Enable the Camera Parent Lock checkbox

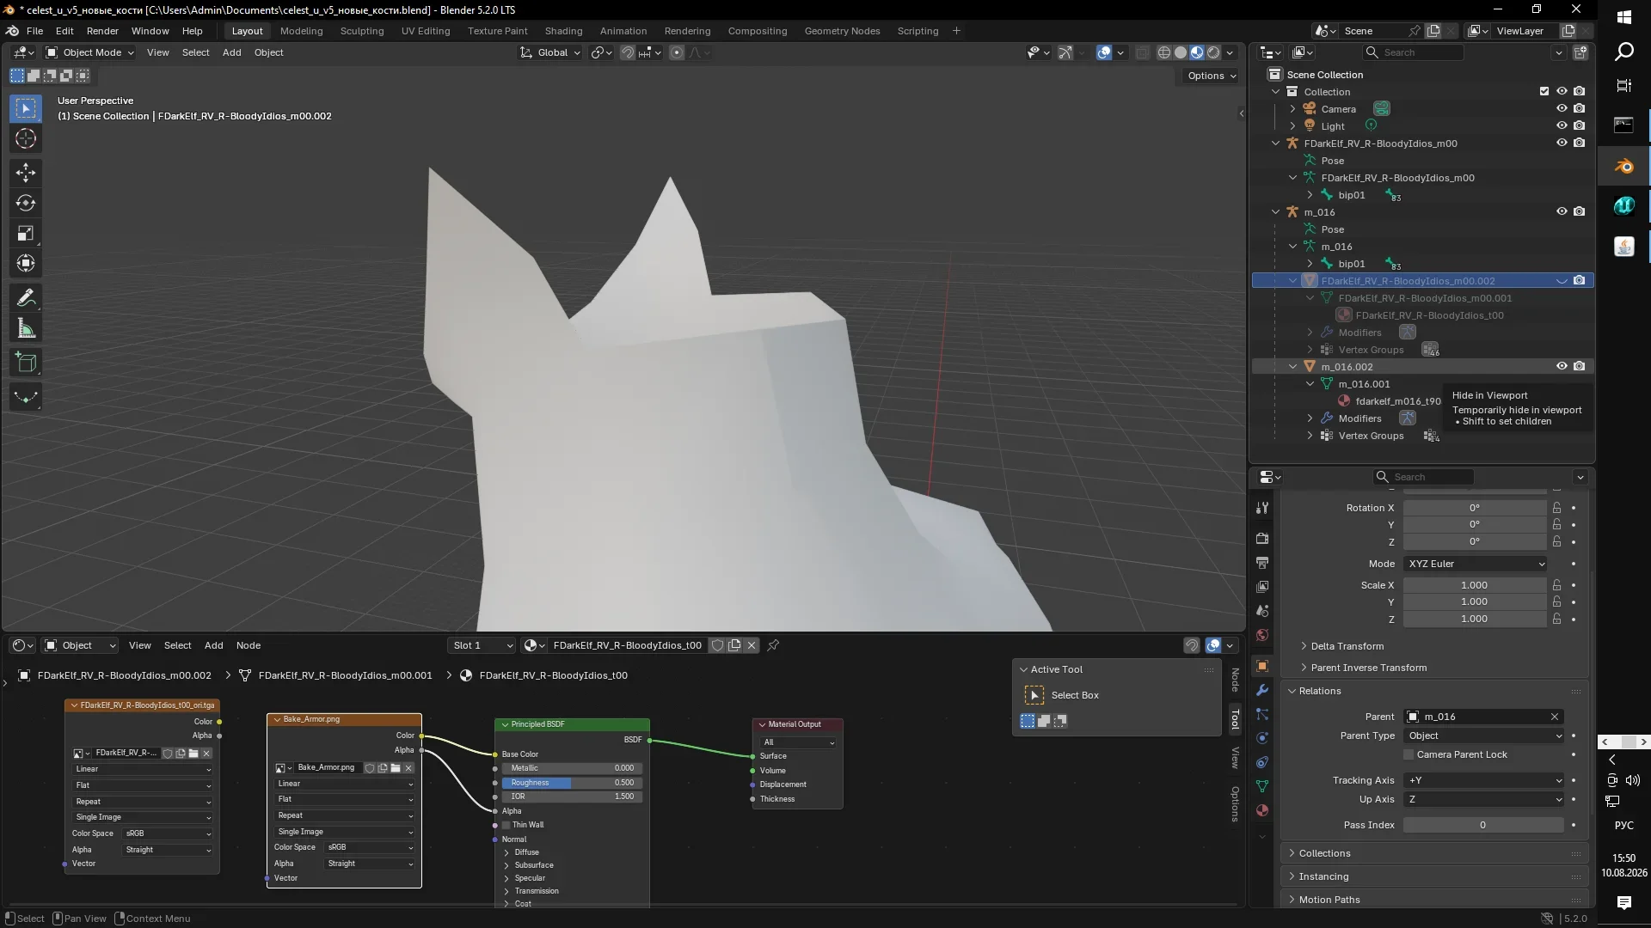tap(1409, 755)
